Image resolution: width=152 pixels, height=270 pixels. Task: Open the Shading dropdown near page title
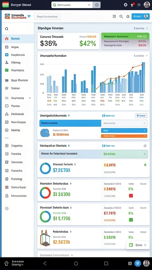pos(141,28)
